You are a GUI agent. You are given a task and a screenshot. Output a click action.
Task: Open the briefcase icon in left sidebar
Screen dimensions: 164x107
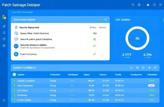pyautogui.click(x=4, y=46)
